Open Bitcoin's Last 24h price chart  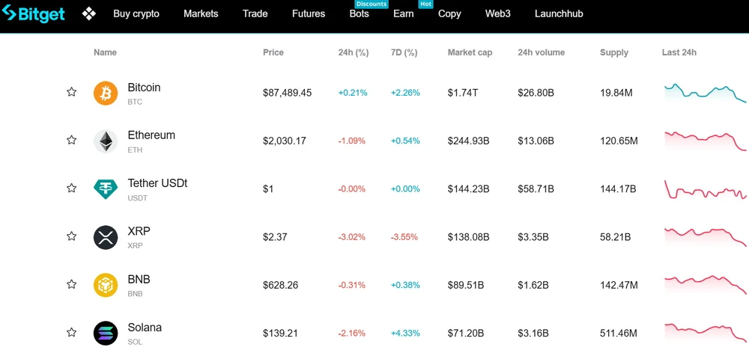pos(705,93)
